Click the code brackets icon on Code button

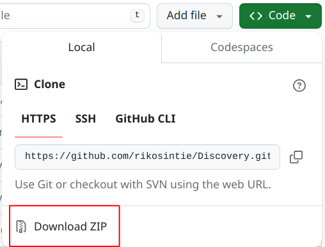coord(256,16)
